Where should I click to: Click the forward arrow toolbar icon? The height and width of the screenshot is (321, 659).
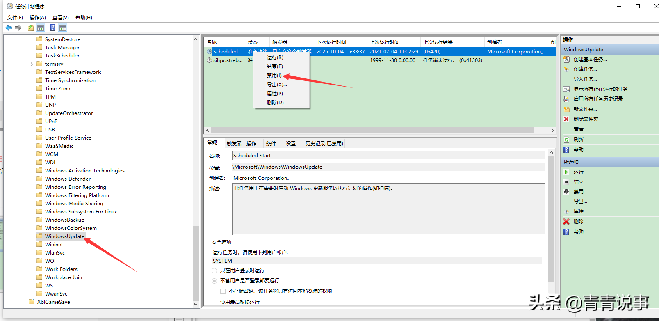18,28
